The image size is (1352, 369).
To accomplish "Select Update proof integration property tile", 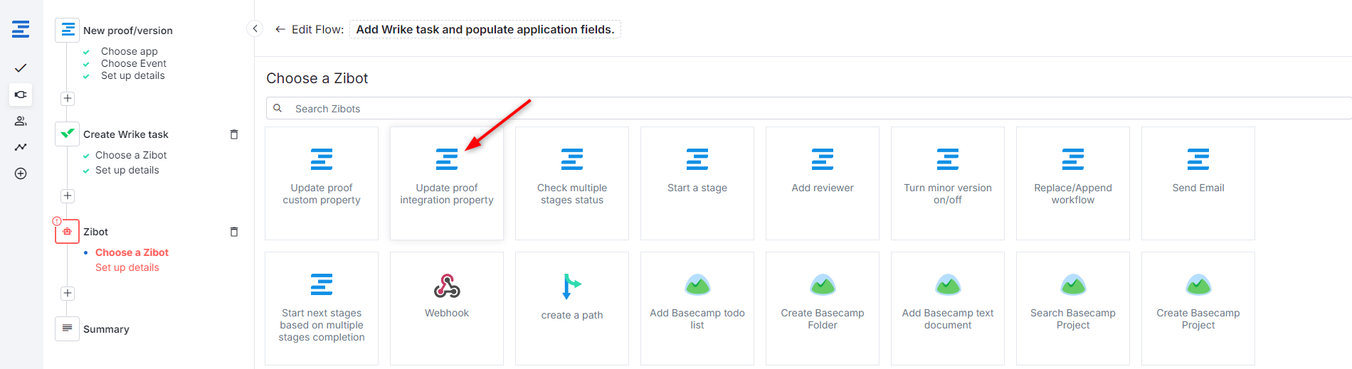I will pos(447,183).
